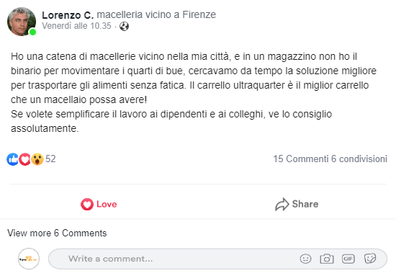Image resolution: width=396 pixels, height=276 pixels.
Task: Click the green online status dot
Action: pos(32,32)
